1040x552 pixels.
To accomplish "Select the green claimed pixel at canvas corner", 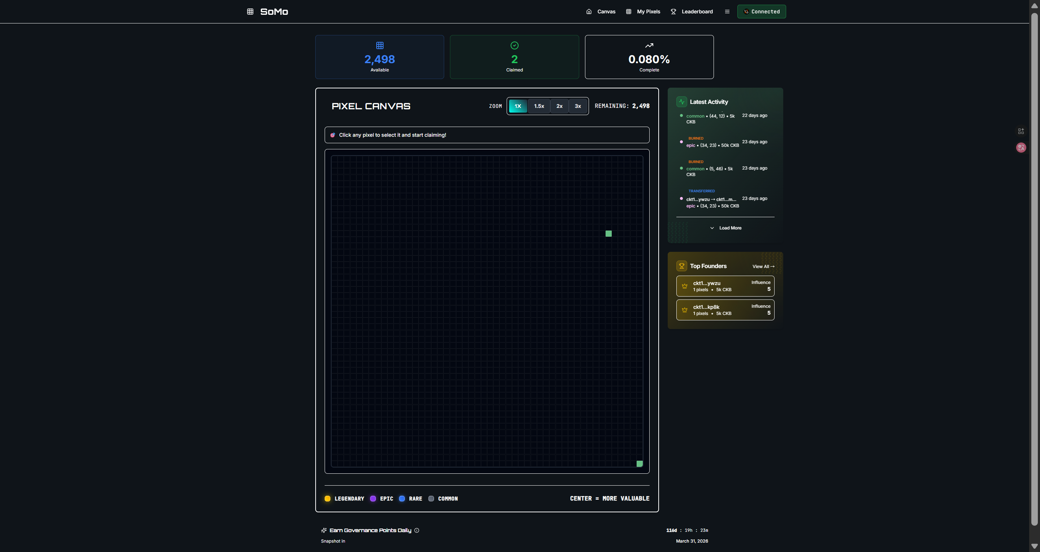I will (640, 464).
